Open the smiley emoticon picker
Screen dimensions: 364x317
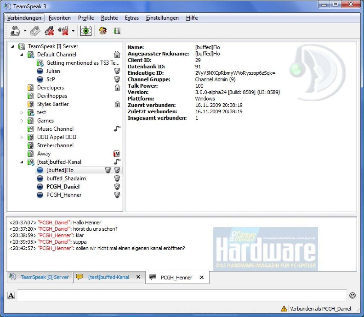(353, 295)
